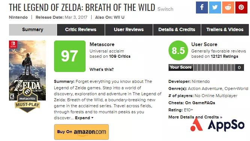
Task: Open the What's this? link
Action: coord(102,69)
